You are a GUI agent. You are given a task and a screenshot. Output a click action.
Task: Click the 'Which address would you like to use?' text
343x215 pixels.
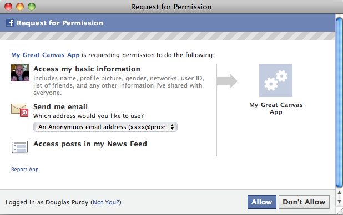coord(88,116)
